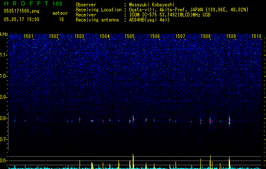
Task: Click the Receiver label
Action: point(86,15)
